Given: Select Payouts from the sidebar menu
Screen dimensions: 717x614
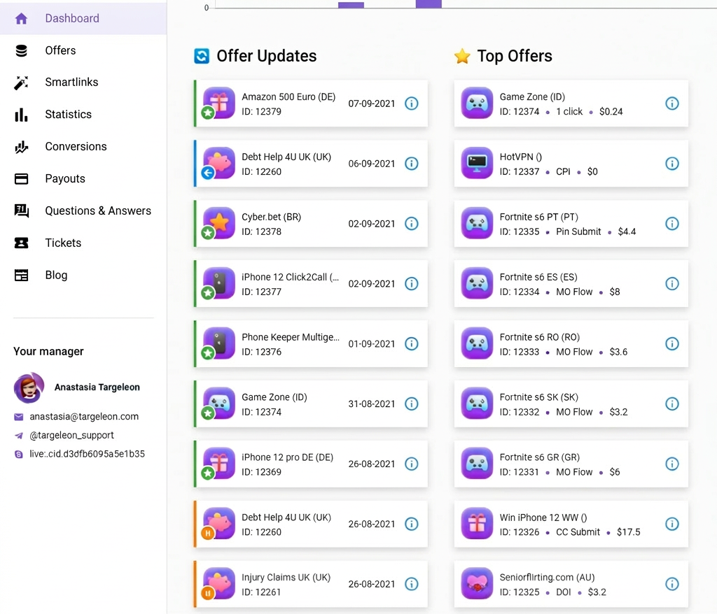Looking at the screenshot, I should pyautogui.click(x=83, y=178).
